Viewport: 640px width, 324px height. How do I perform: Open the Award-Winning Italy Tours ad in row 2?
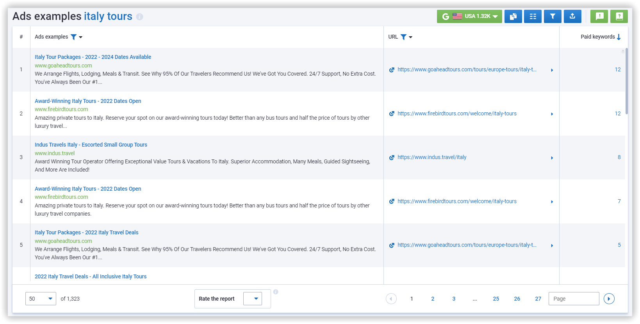point(88,101)
